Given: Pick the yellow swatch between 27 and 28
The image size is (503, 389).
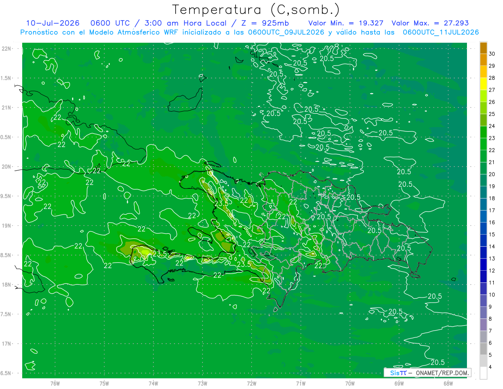Looking at the screenshot, I should coord(483,84).
